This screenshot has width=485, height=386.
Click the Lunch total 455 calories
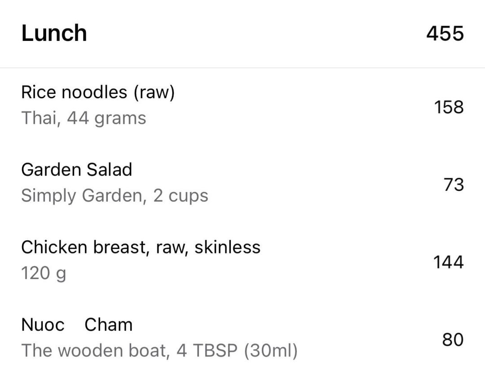(x=445, y=33)
